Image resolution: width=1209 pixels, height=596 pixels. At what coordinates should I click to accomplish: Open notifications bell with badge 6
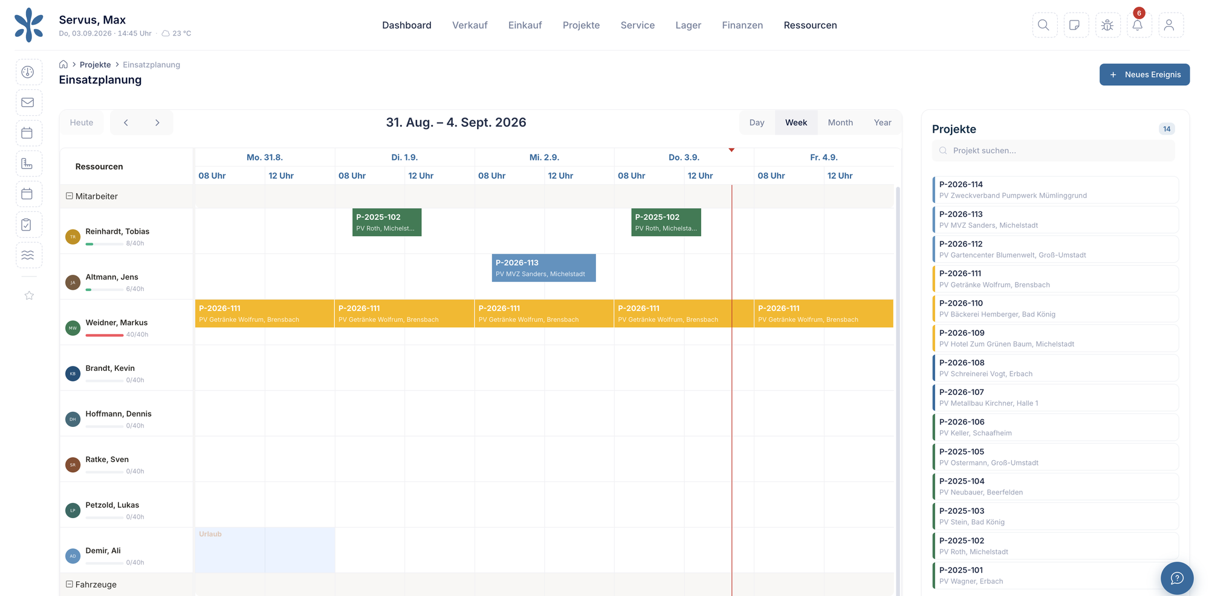pyautogui.click(x=1138, y=25)
